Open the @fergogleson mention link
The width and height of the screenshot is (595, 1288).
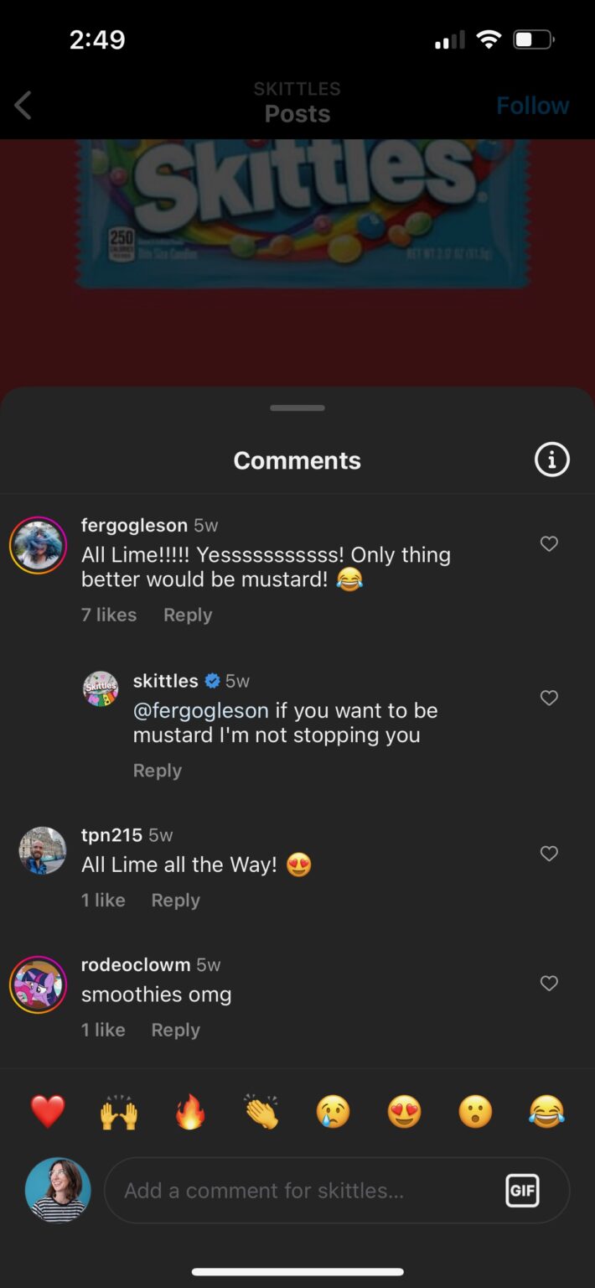(x=201, y=710)
